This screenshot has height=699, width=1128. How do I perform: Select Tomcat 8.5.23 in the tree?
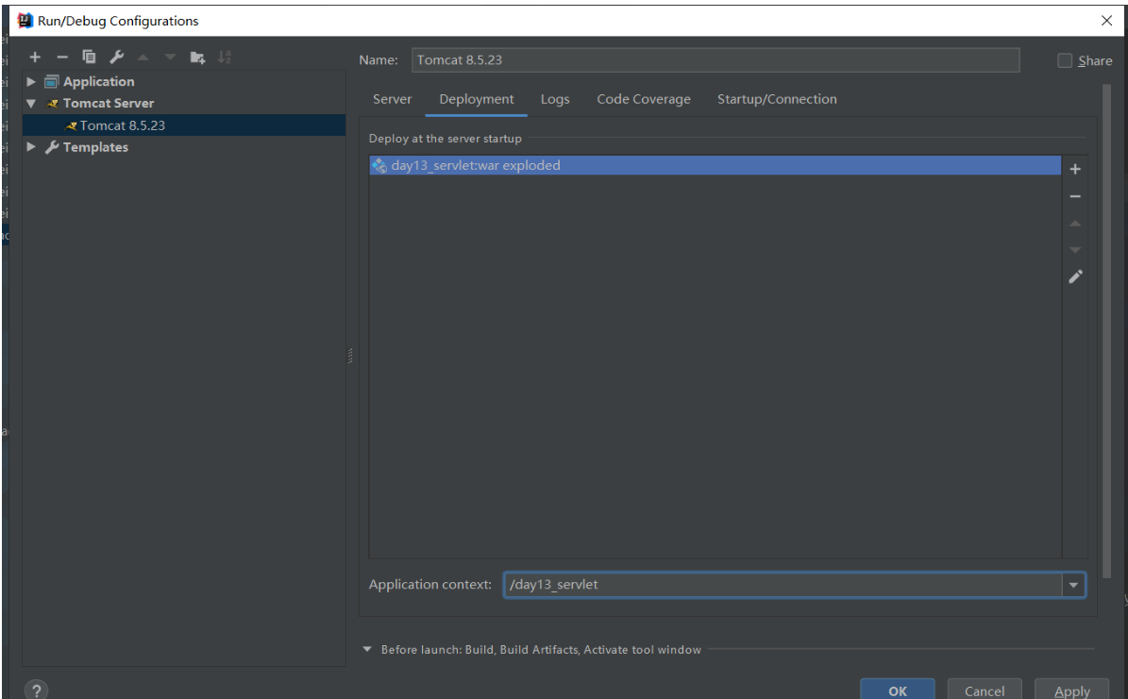coord(184,125)
